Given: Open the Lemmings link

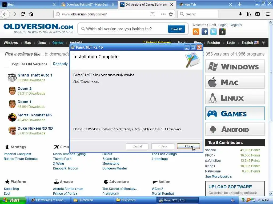Looking at the screenshot, I should [160, 159].
